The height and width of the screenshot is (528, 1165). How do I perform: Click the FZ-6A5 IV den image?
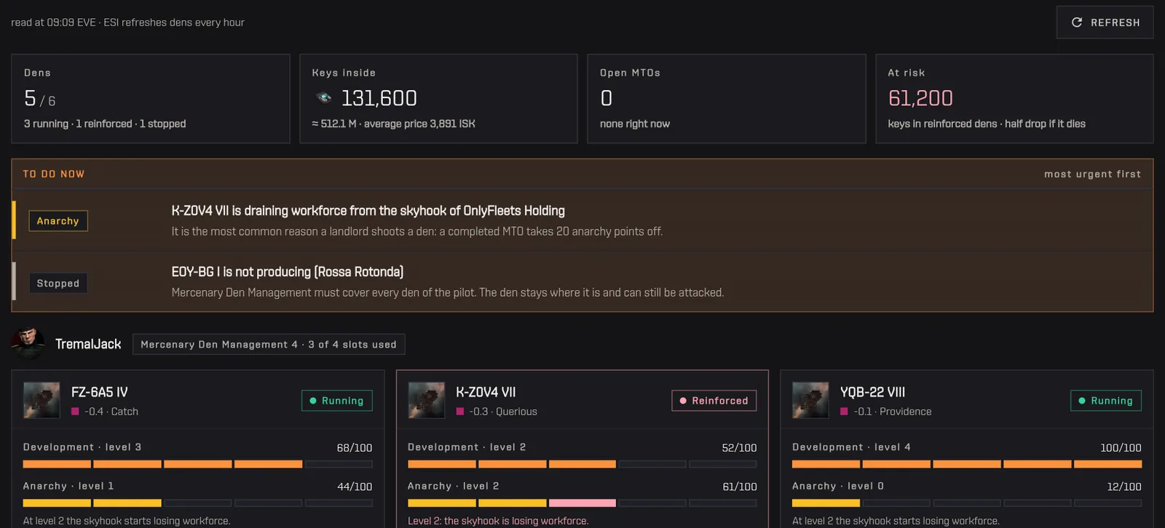click(42, 400)
